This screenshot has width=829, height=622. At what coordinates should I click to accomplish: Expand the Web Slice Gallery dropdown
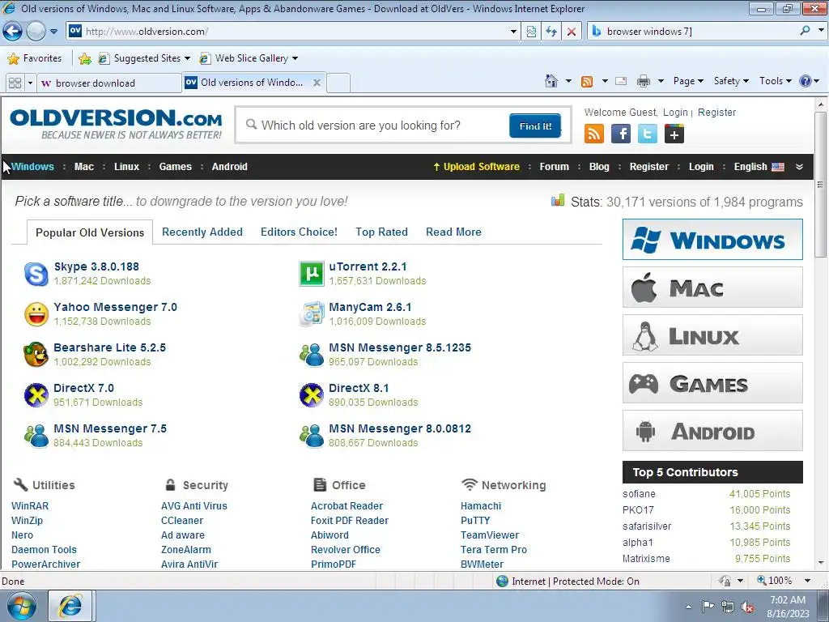click(x=295, y=58)
